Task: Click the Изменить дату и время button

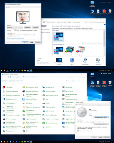Action: [x=101, y=117]
